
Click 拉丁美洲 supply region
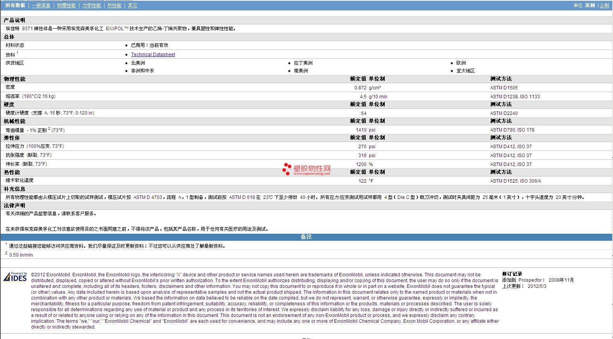(x=303, y=63)
